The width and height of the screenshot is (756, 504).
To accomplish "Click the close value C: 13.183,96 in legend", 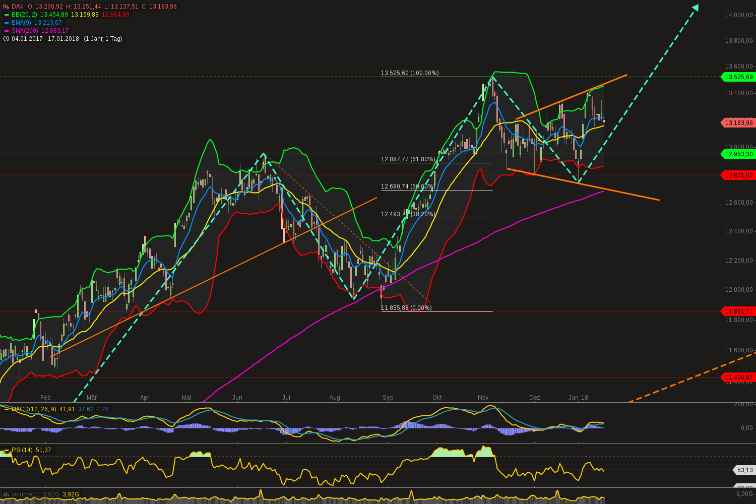I will [160, 7].
